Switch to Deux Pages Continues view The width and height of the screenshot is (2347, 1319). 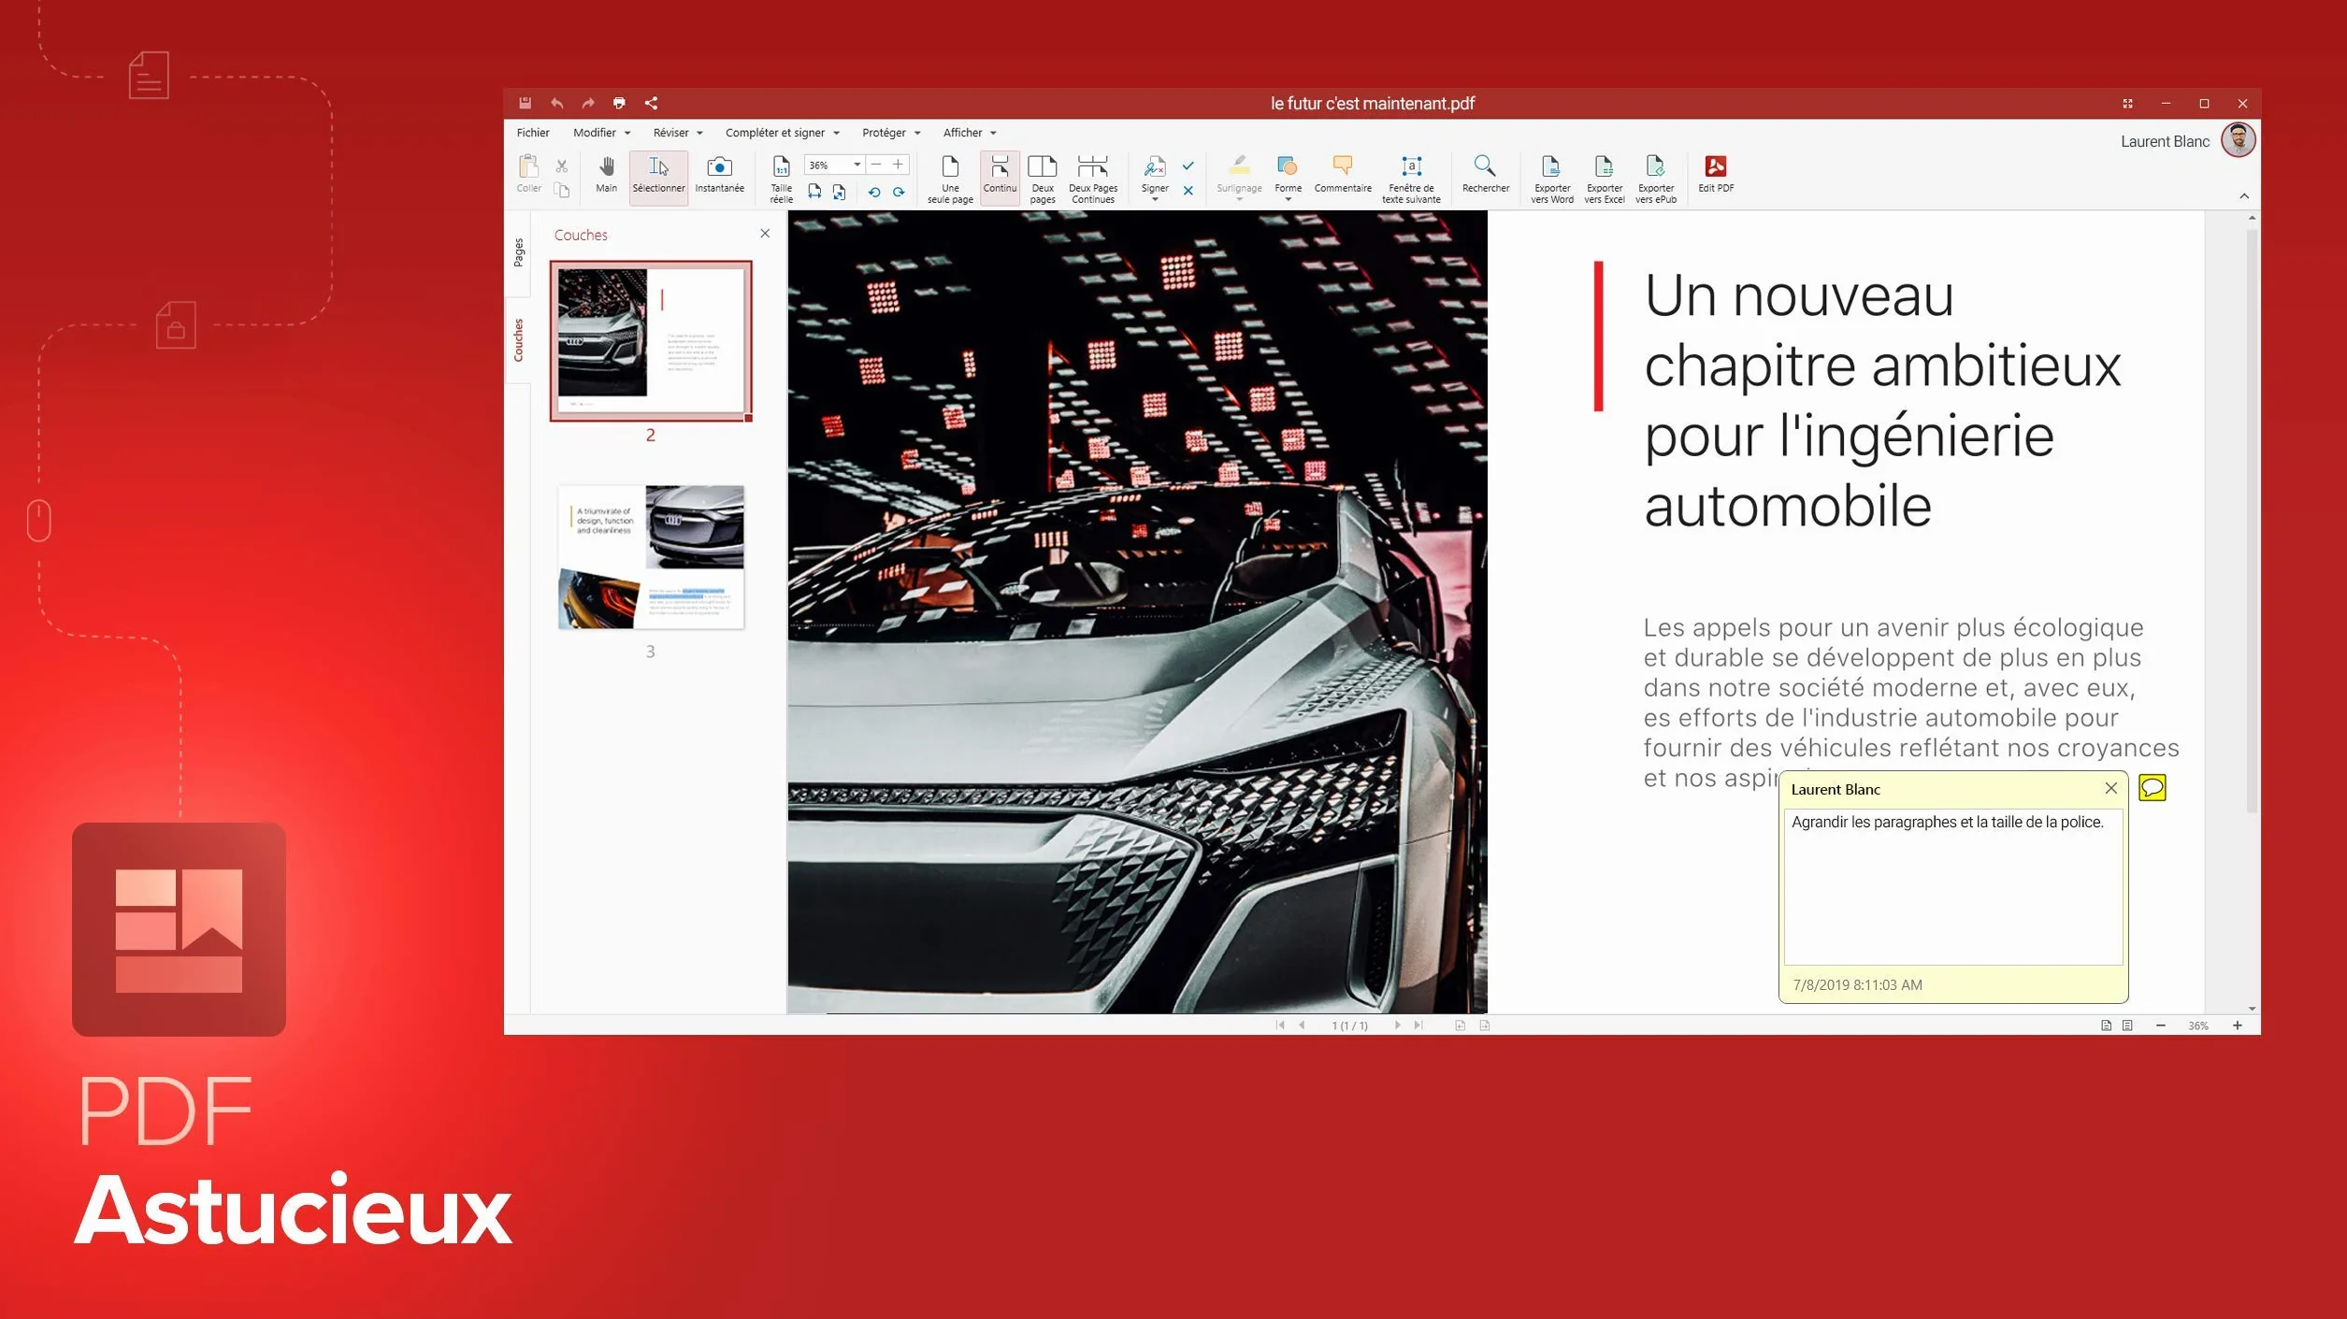1092,179
